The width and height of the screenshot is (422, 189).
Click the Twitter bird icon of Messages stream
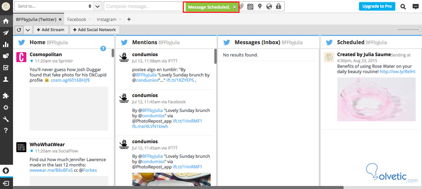click(227, 42)
